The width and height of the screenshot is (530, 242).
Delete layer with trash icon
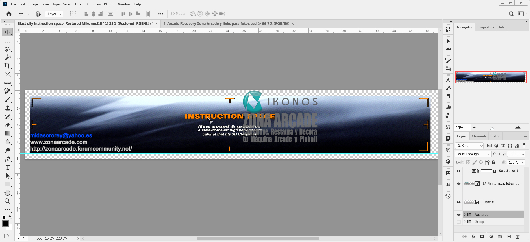tap(518, 237)
